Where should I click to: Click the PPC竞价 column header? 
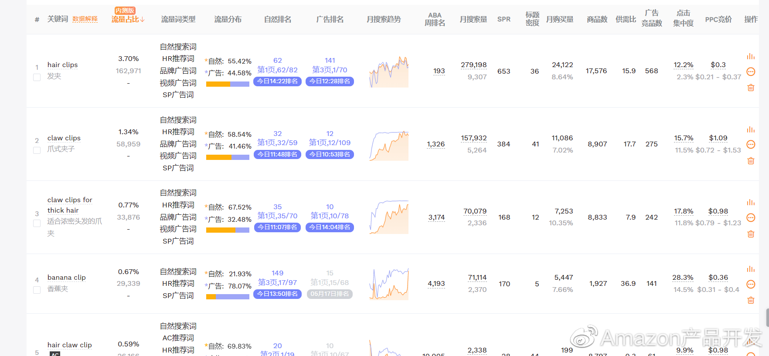click(x=718, y=19)
